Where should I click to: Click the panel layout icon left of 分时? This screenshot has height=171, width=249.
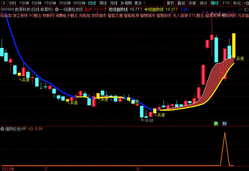coord(3,3)
